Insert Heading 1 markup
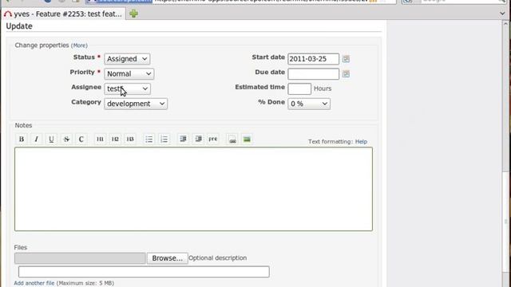511x287 pixels. click(100, 140)
